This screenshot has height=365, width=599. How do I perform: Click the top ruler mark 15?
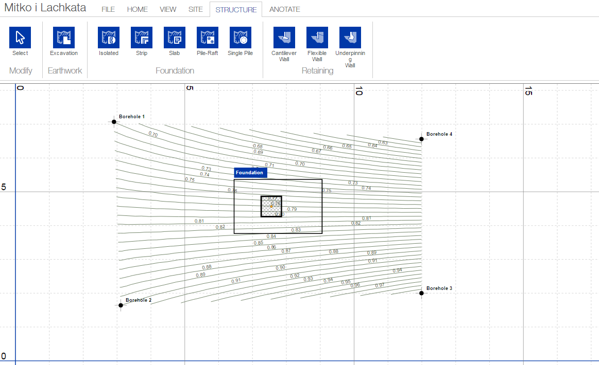tap(528, 91)
